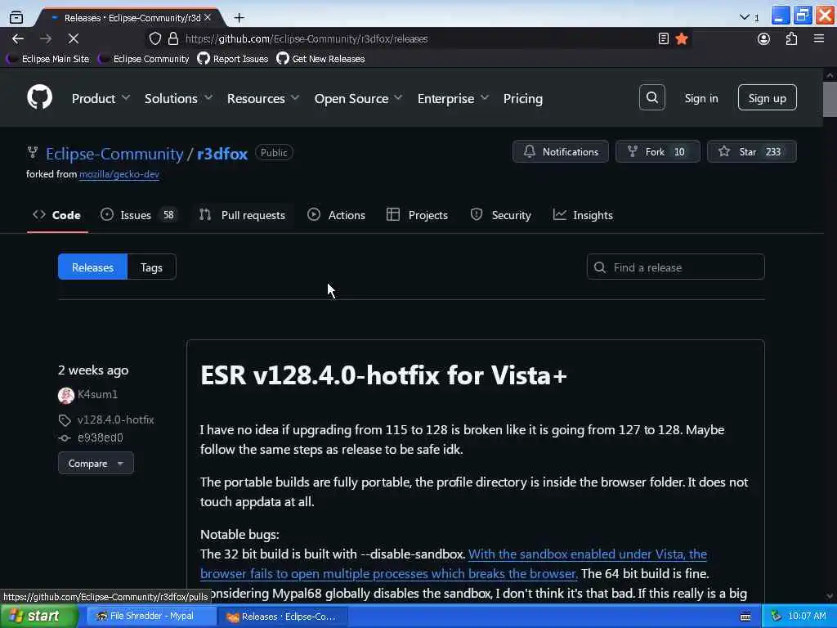Switch to the Security tab
This screenshot has width=837, height=628.
pos(501,215)
